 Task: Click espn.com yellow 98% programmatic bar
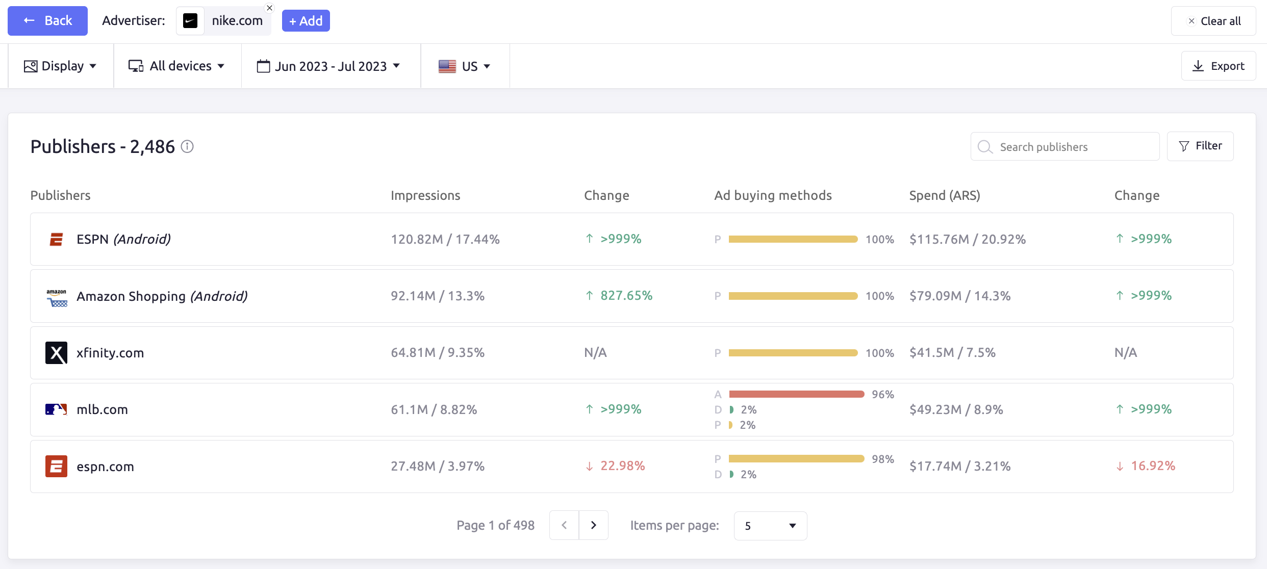[797, 459]
